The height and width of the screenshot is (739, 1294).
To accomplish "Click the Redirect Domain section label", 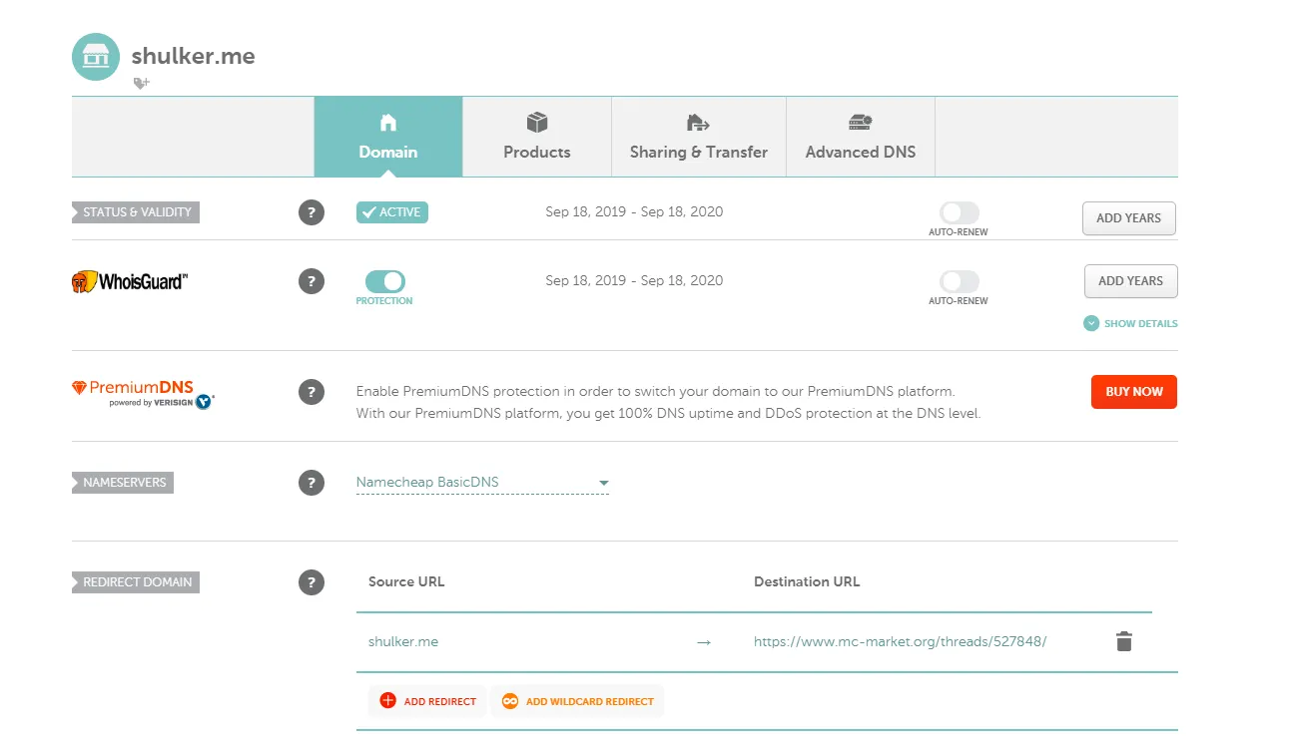I will tap(136, 582).
